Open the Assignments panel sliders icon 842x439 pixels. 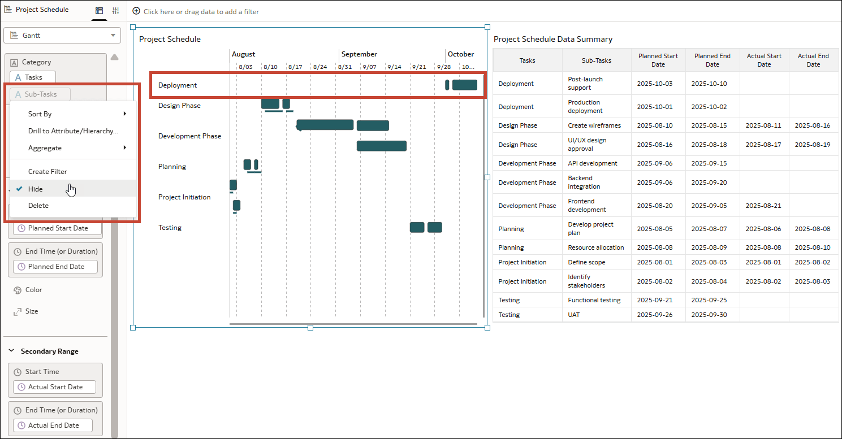(x=116, y=10)
